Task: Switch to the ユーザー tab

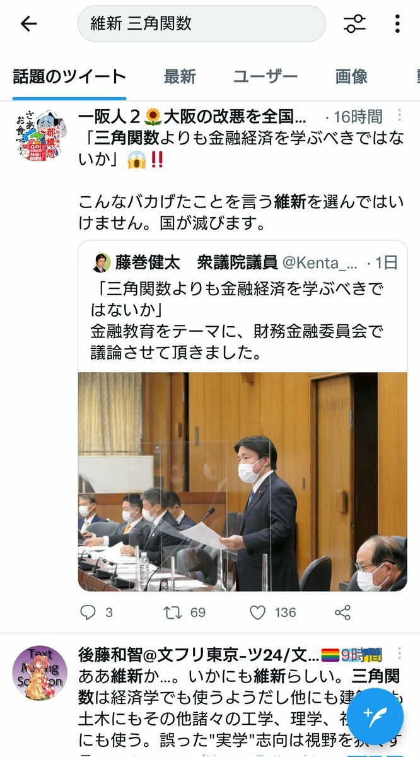Action: pos(265,77)
